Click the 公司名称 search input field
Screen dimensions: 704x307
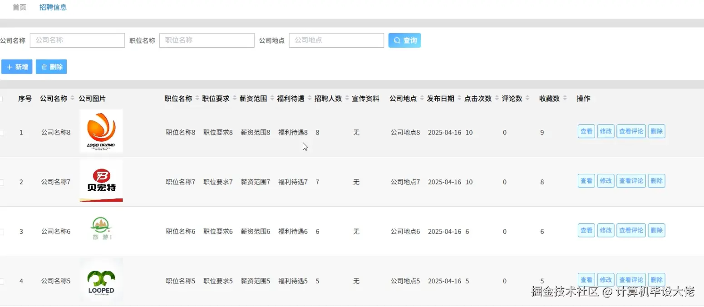(x=77, y=40)
